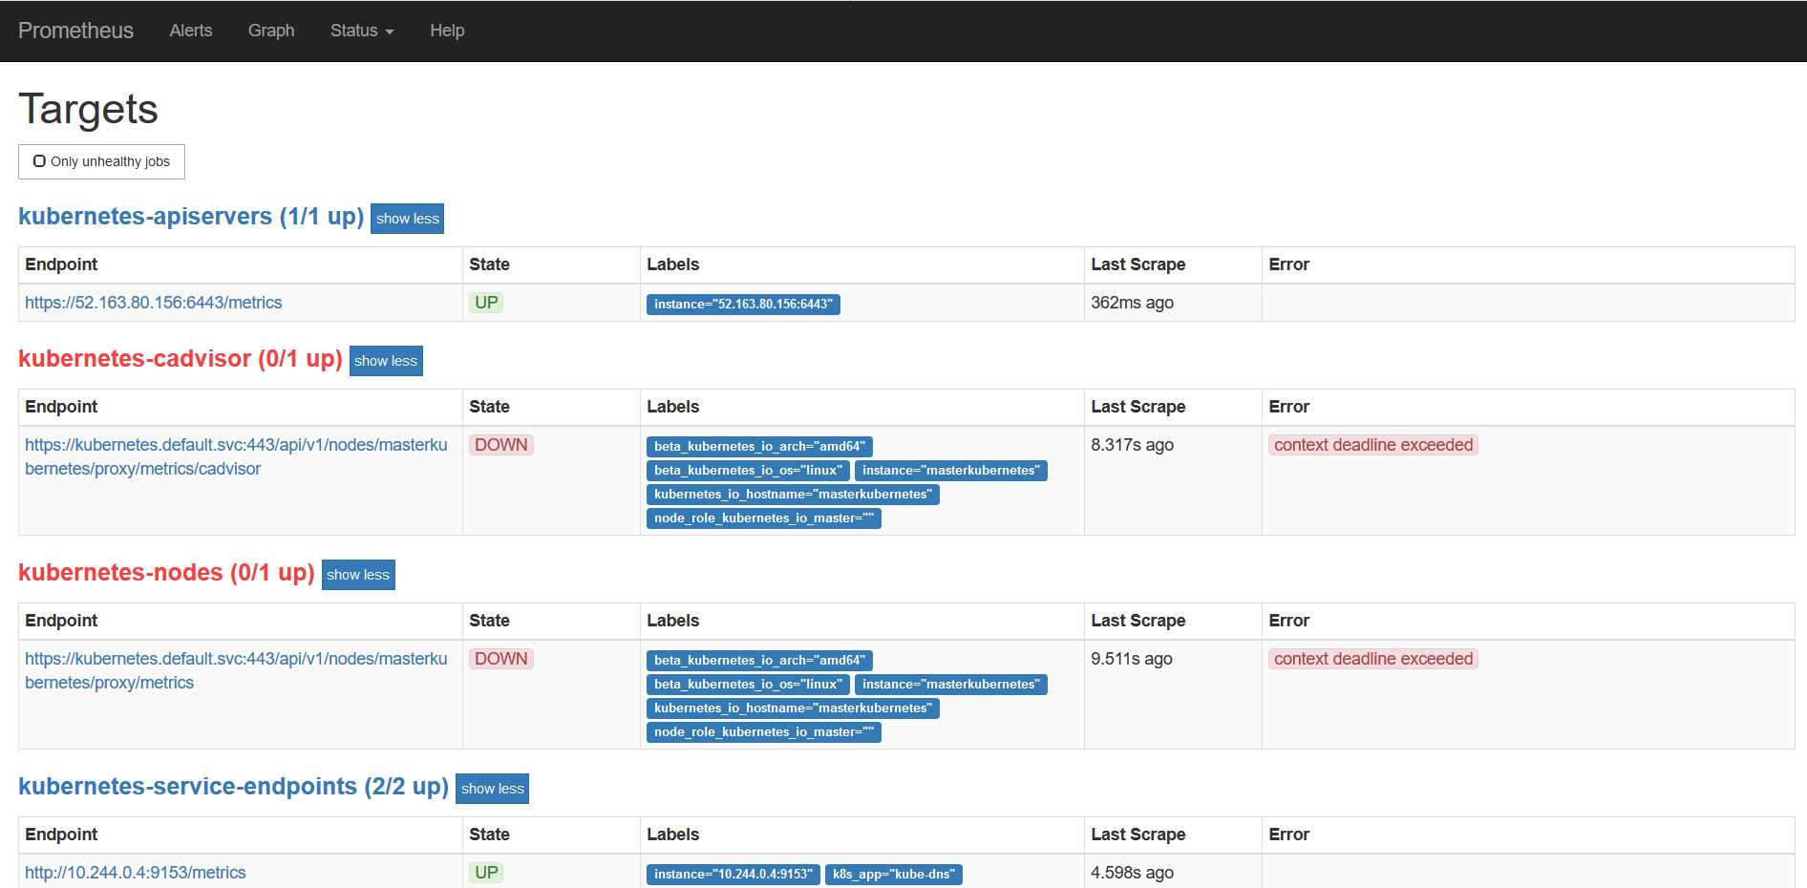Collapse kubernetes-nodes with show less

[358, 575]
